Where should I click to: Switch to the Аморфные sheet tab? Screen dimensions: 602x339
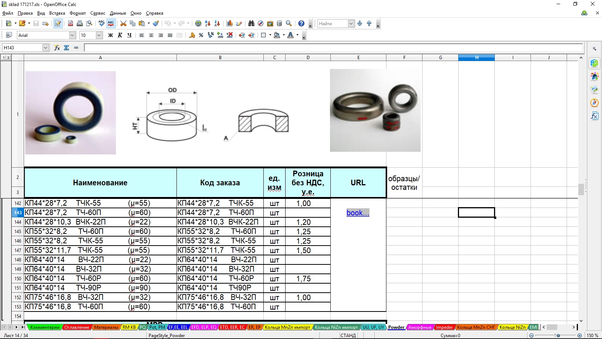coord(420,327)
